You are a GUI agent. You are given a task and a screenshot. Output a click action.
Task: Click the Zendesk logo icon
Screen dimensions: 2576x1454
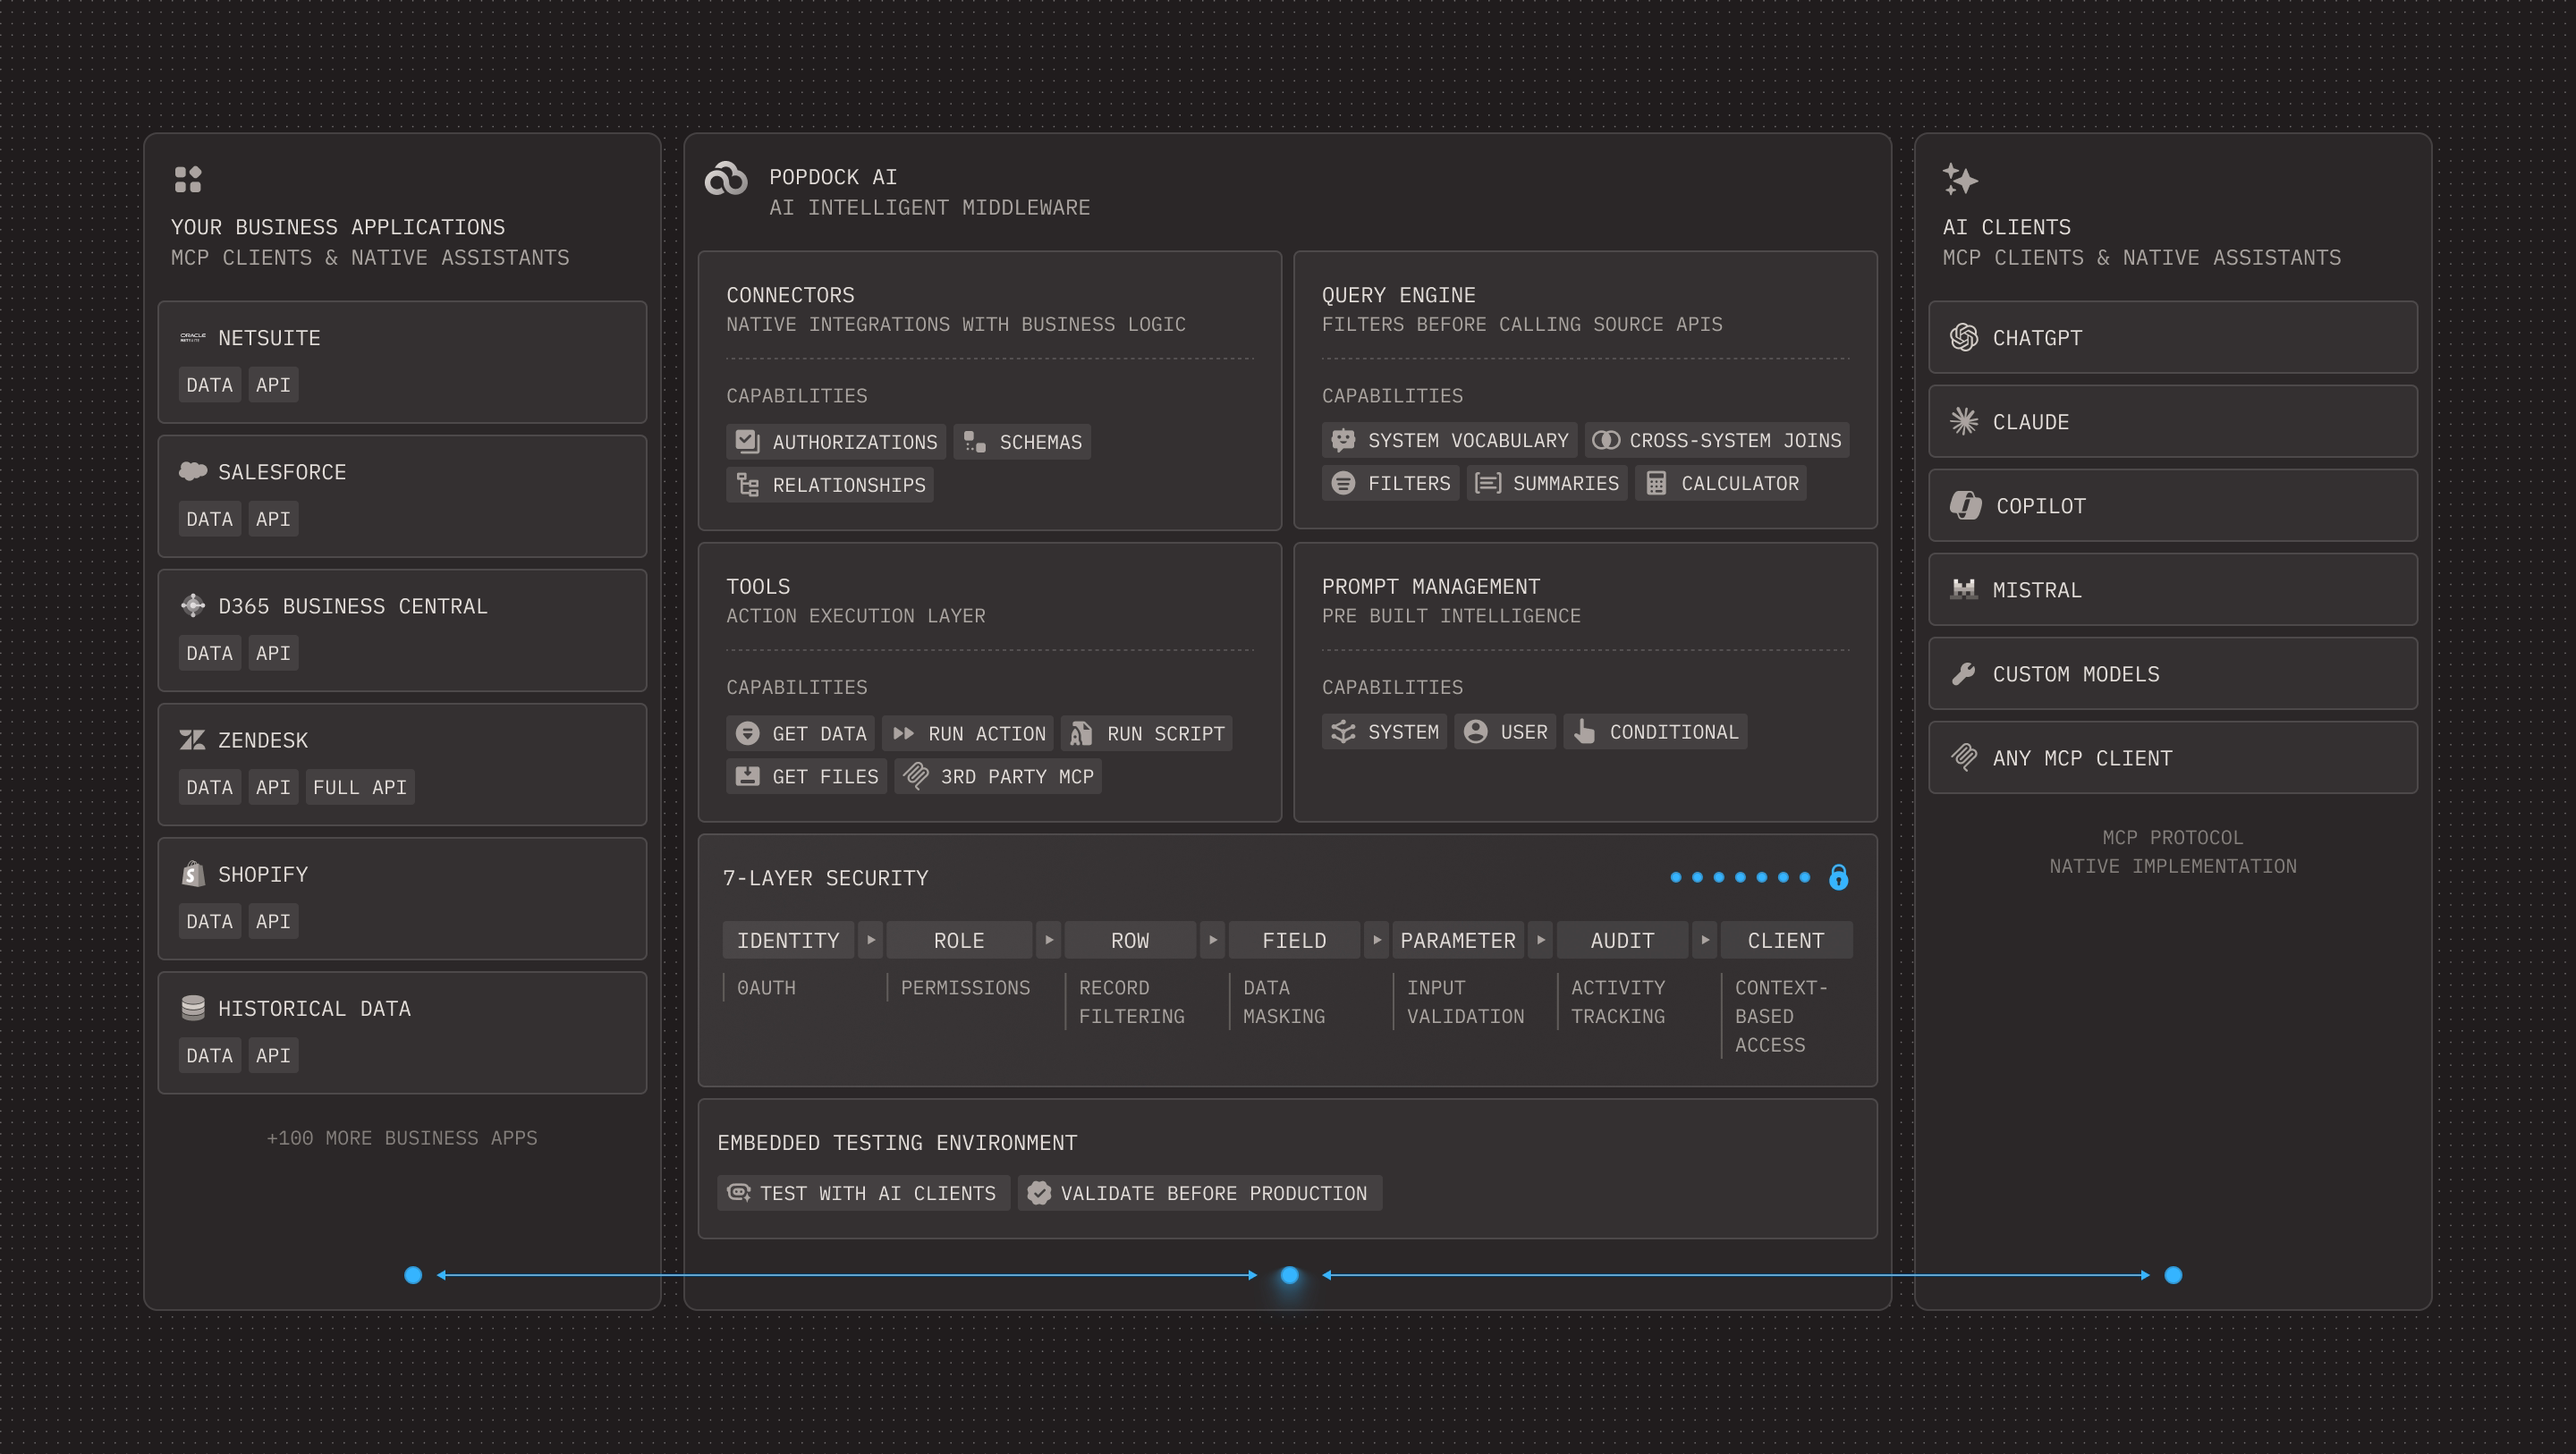click(192, 740)
